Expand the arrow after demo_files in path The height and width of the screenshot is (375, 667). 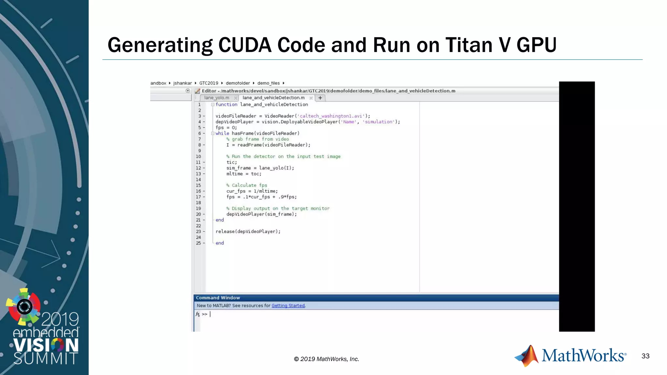pos(284,83)
